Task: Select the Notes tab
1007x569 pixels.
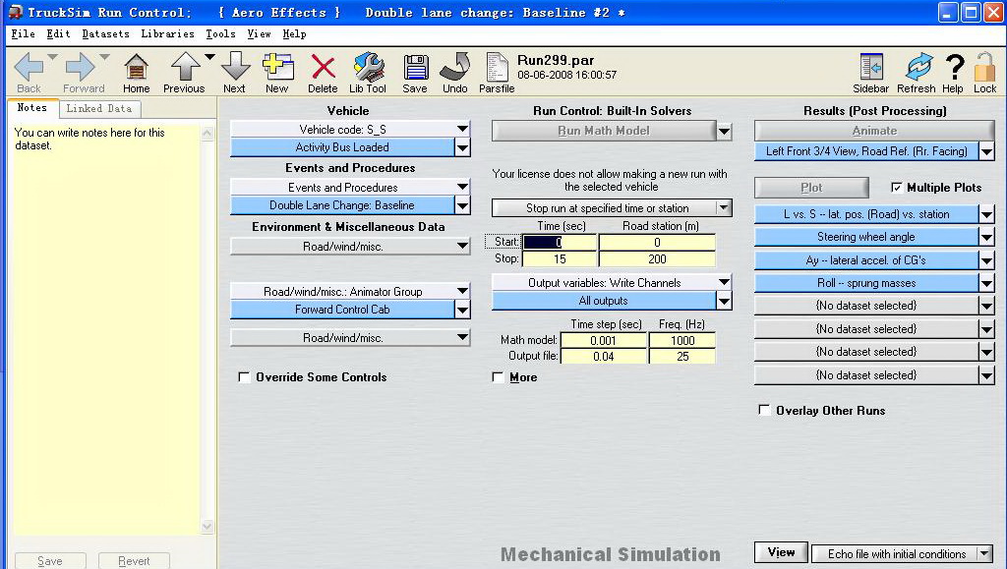Action: pos(32,108)
